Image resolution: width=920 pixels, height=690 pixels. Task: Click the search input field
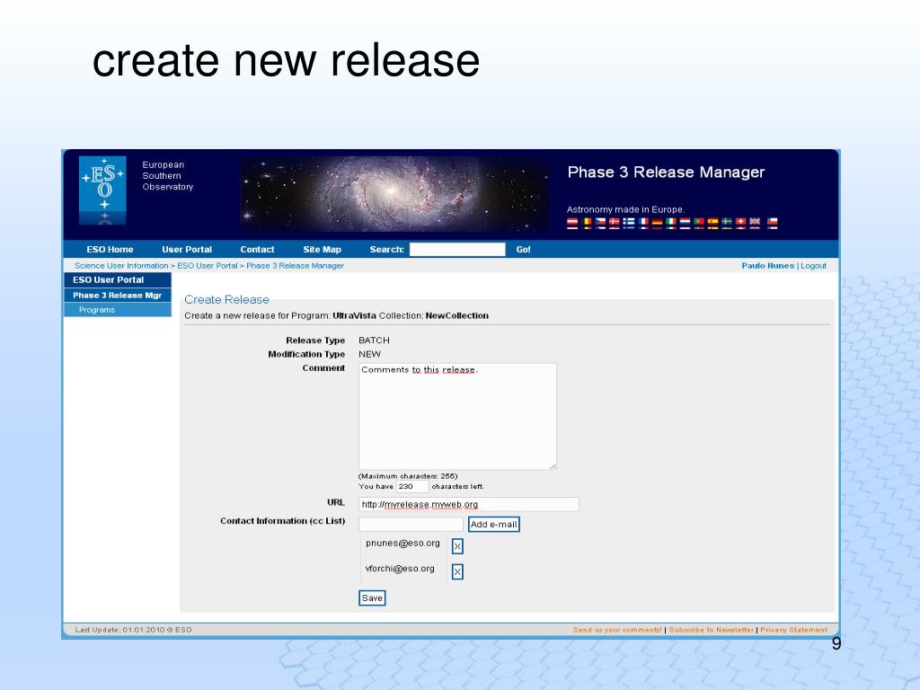pos(457,250)
